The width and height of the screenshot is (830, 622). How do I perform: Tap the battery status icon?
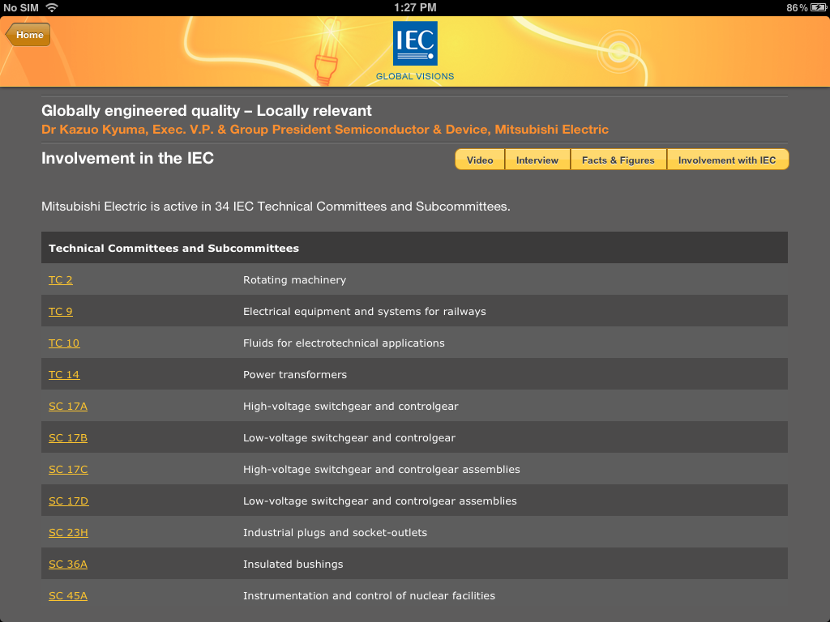click(819, 7)
